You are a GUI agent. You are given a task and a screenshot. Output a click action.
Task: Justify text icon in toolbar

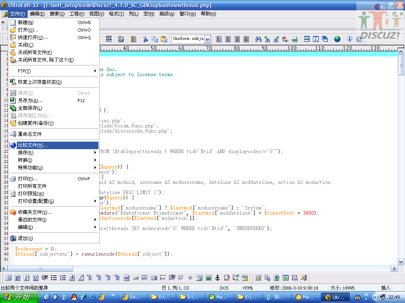(x=246, y=39)
